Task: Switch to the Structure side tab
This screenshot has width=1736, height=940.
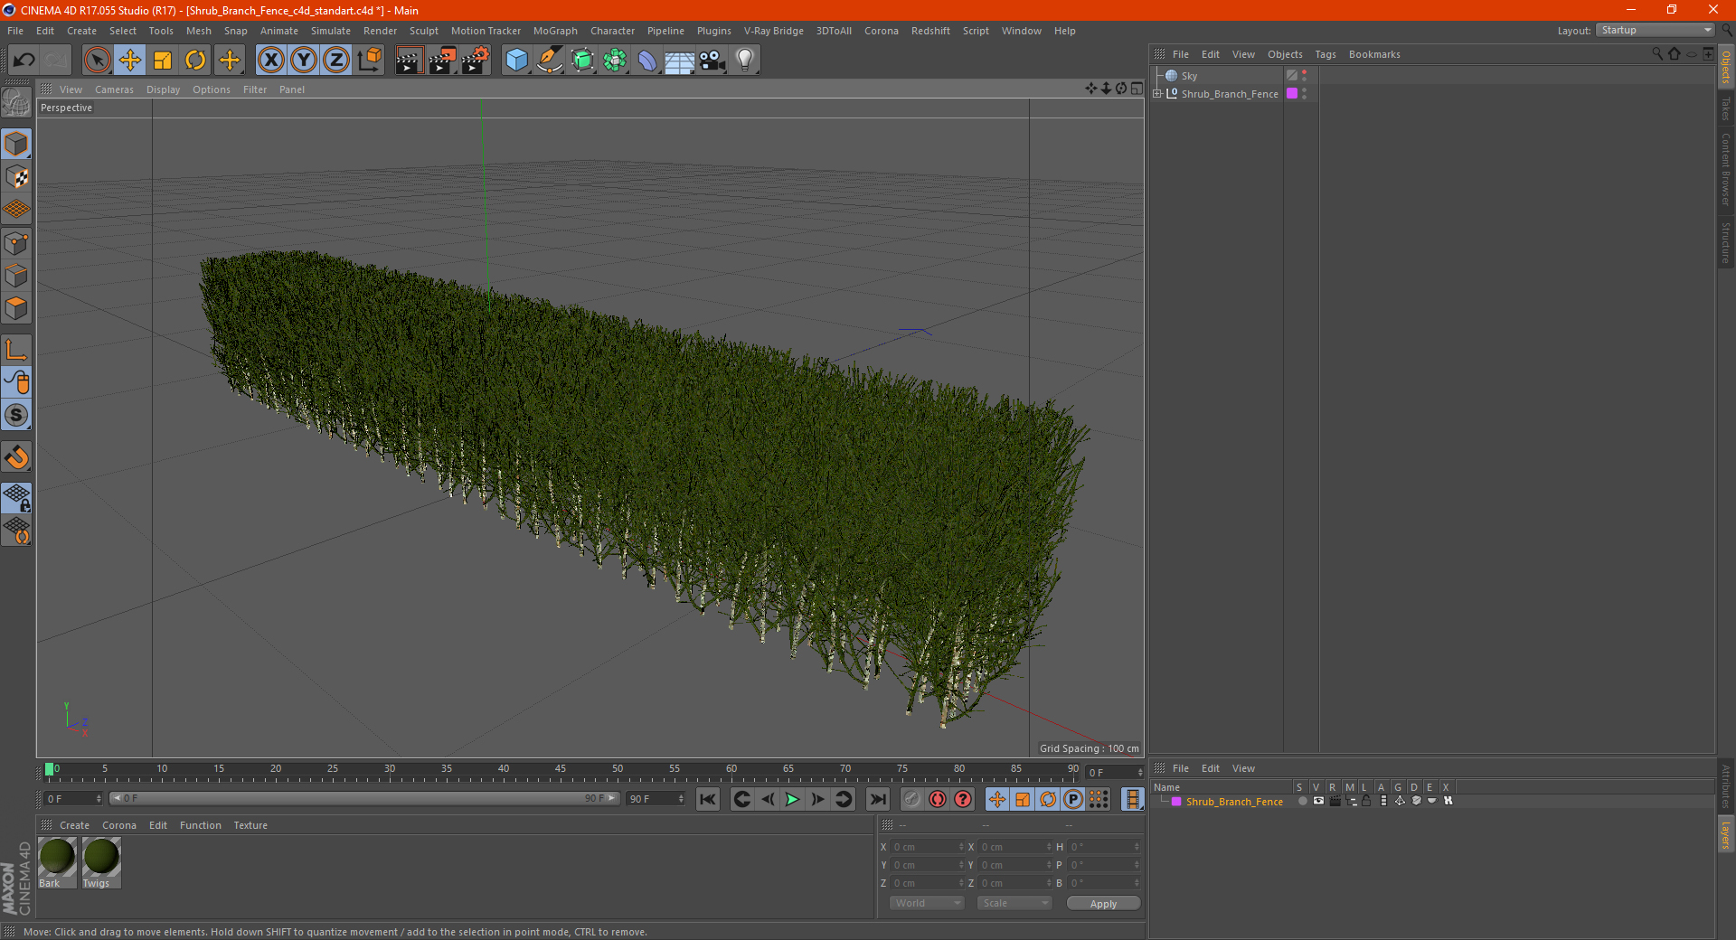Action: [1726, 242]
